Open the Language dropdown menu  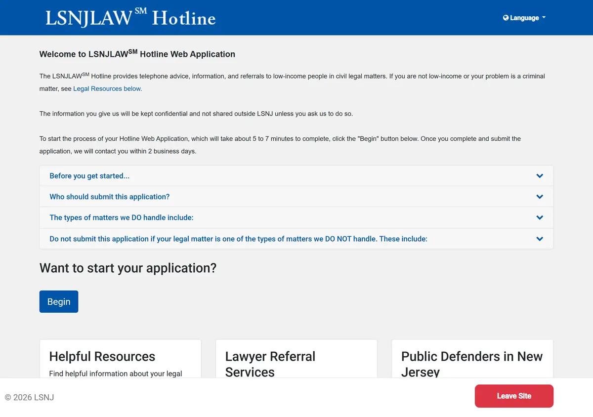pyautogui.click(x=524, y=18)
